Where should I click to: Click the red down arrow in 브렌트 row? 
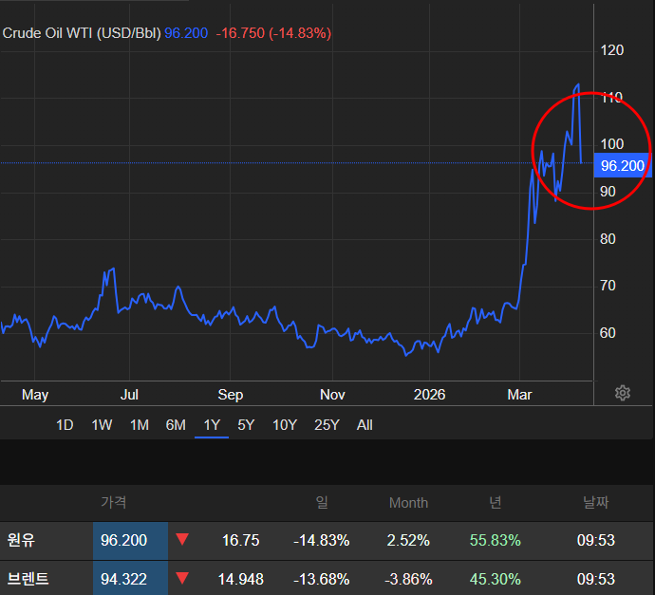click(182, 578)
